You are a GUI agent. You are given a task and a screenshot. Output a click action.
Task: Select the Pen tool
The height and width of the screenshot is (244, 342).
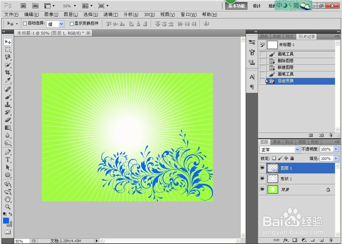click(x=8, y=152)
